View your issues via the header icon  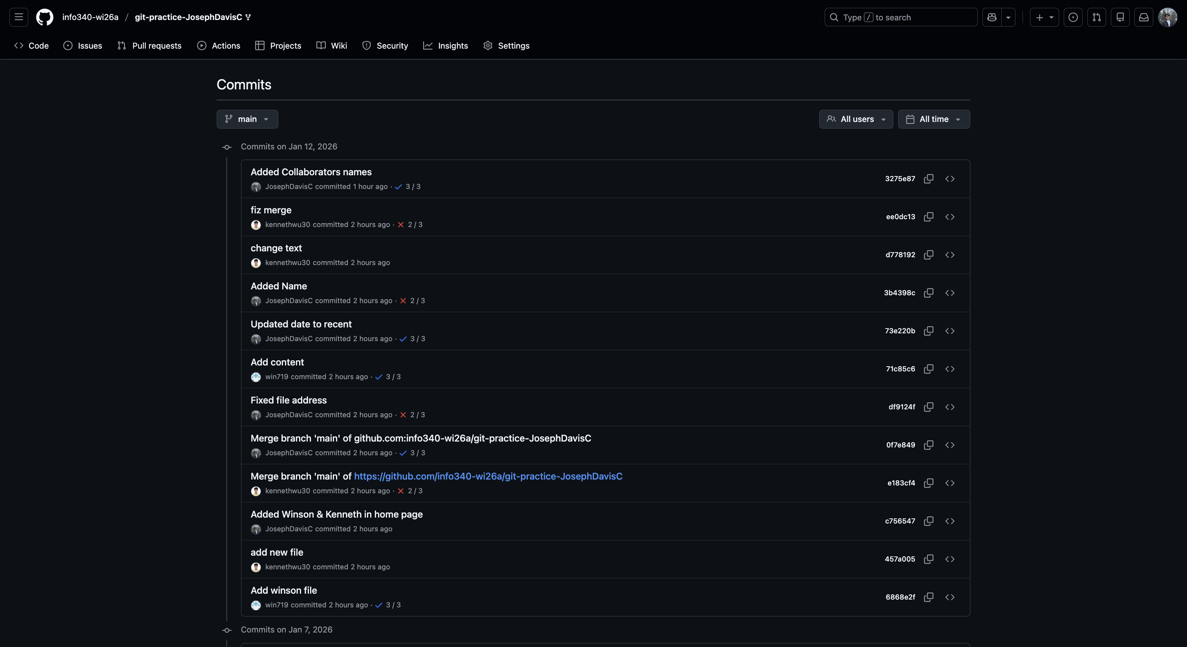1074,17
